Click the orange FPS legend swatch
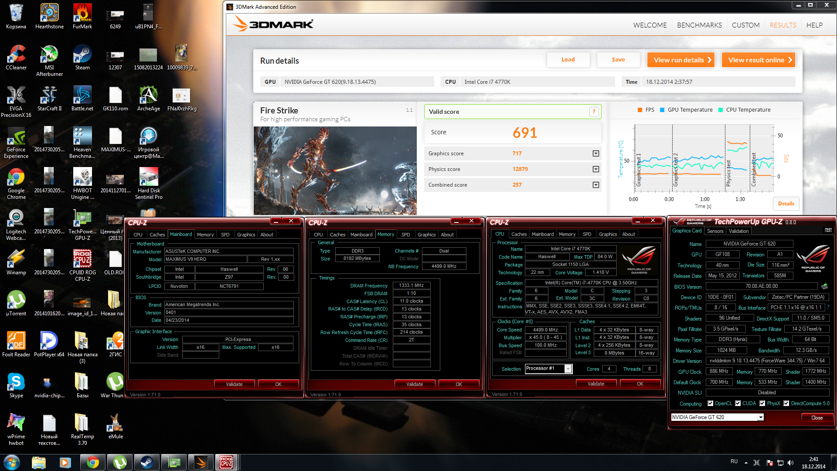Viewport: 837px width, 471px height. (x=640, y=110)
